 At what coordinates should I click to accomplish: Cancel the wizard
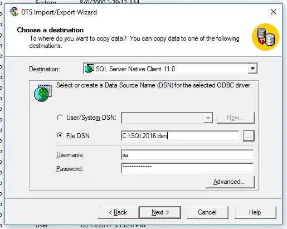(x=207, y=212)
